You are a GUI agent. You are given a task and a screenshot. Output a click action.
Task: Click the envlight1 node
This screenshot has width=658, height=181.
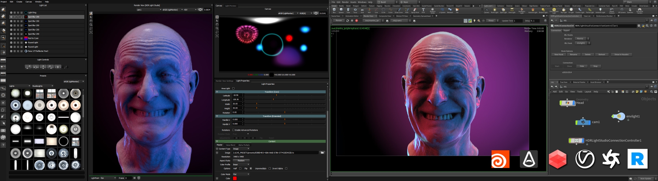[x=619, y=116]
